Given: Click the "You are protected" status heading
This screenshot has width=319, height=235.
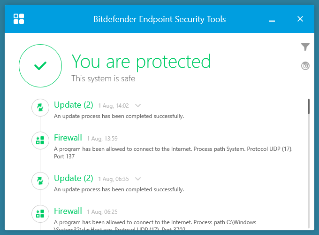Looking at the screenshot, I should tap(141, 62).
